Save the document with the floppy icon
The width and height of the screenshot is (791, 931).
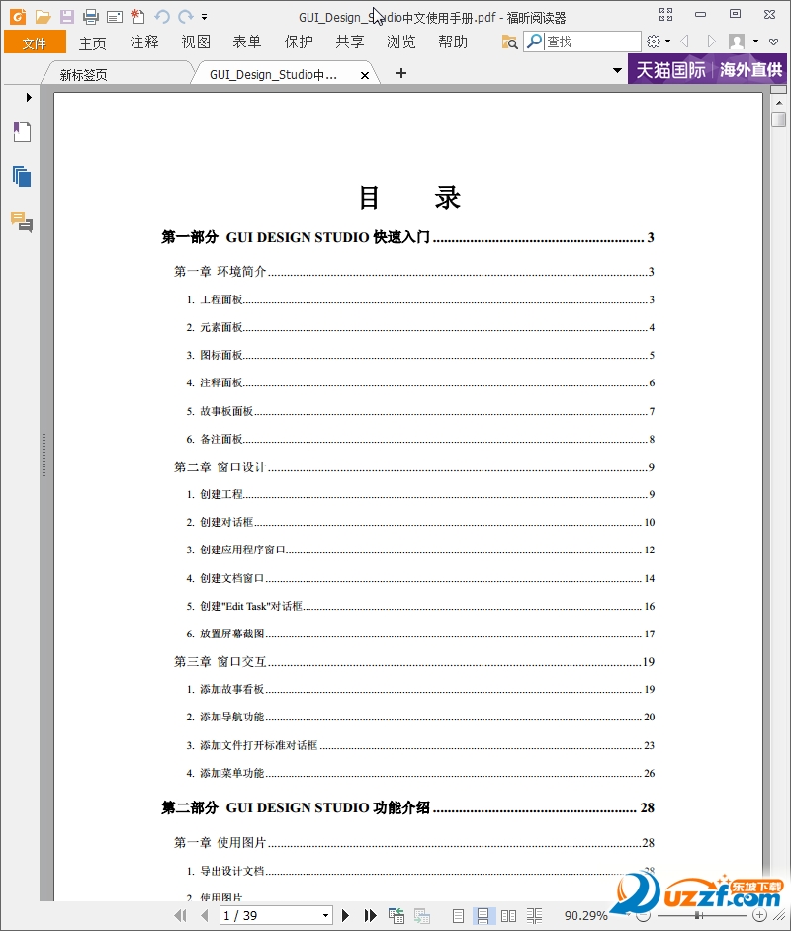67,17
